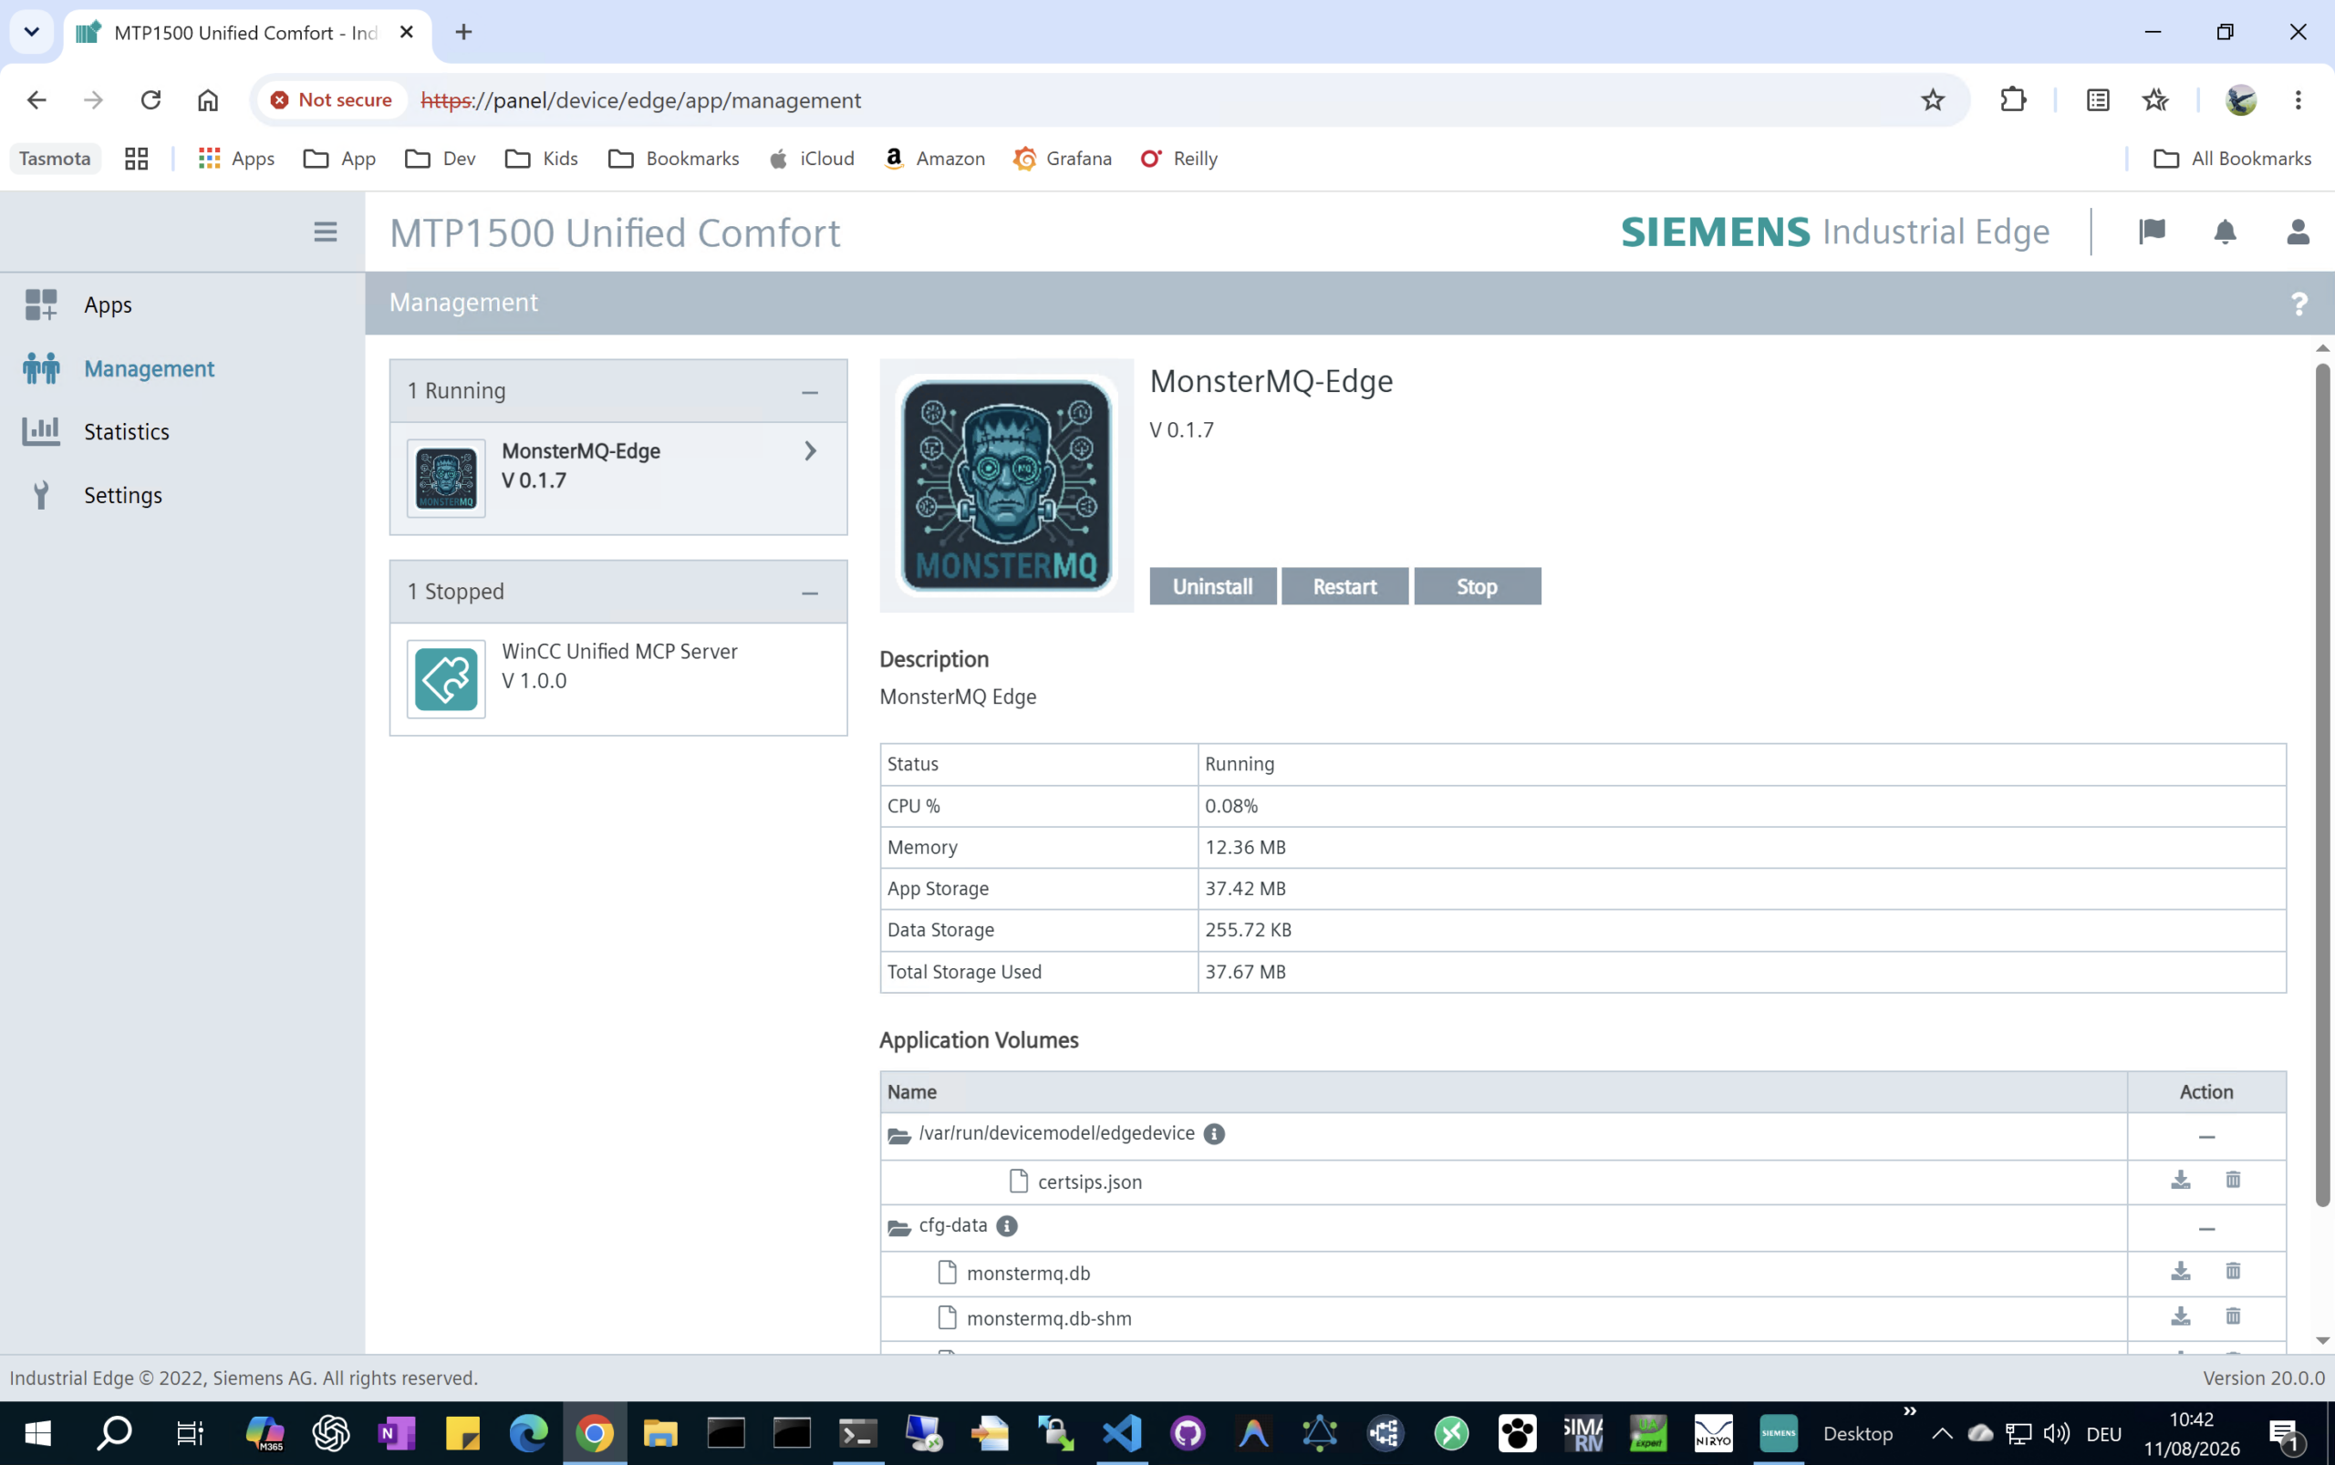Show hidden system tray icons
This screenshot has width=2335, height=1465.
coord(1942,1434)
